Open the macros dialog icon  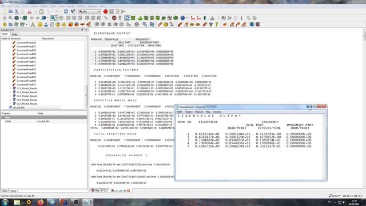pyautogui.click(x=117, y=11)
